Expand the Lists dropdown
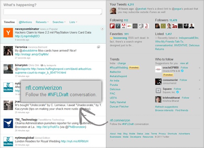Image resolution: width=204 pixels, height=148 pixels. click(x=73, y=22)
